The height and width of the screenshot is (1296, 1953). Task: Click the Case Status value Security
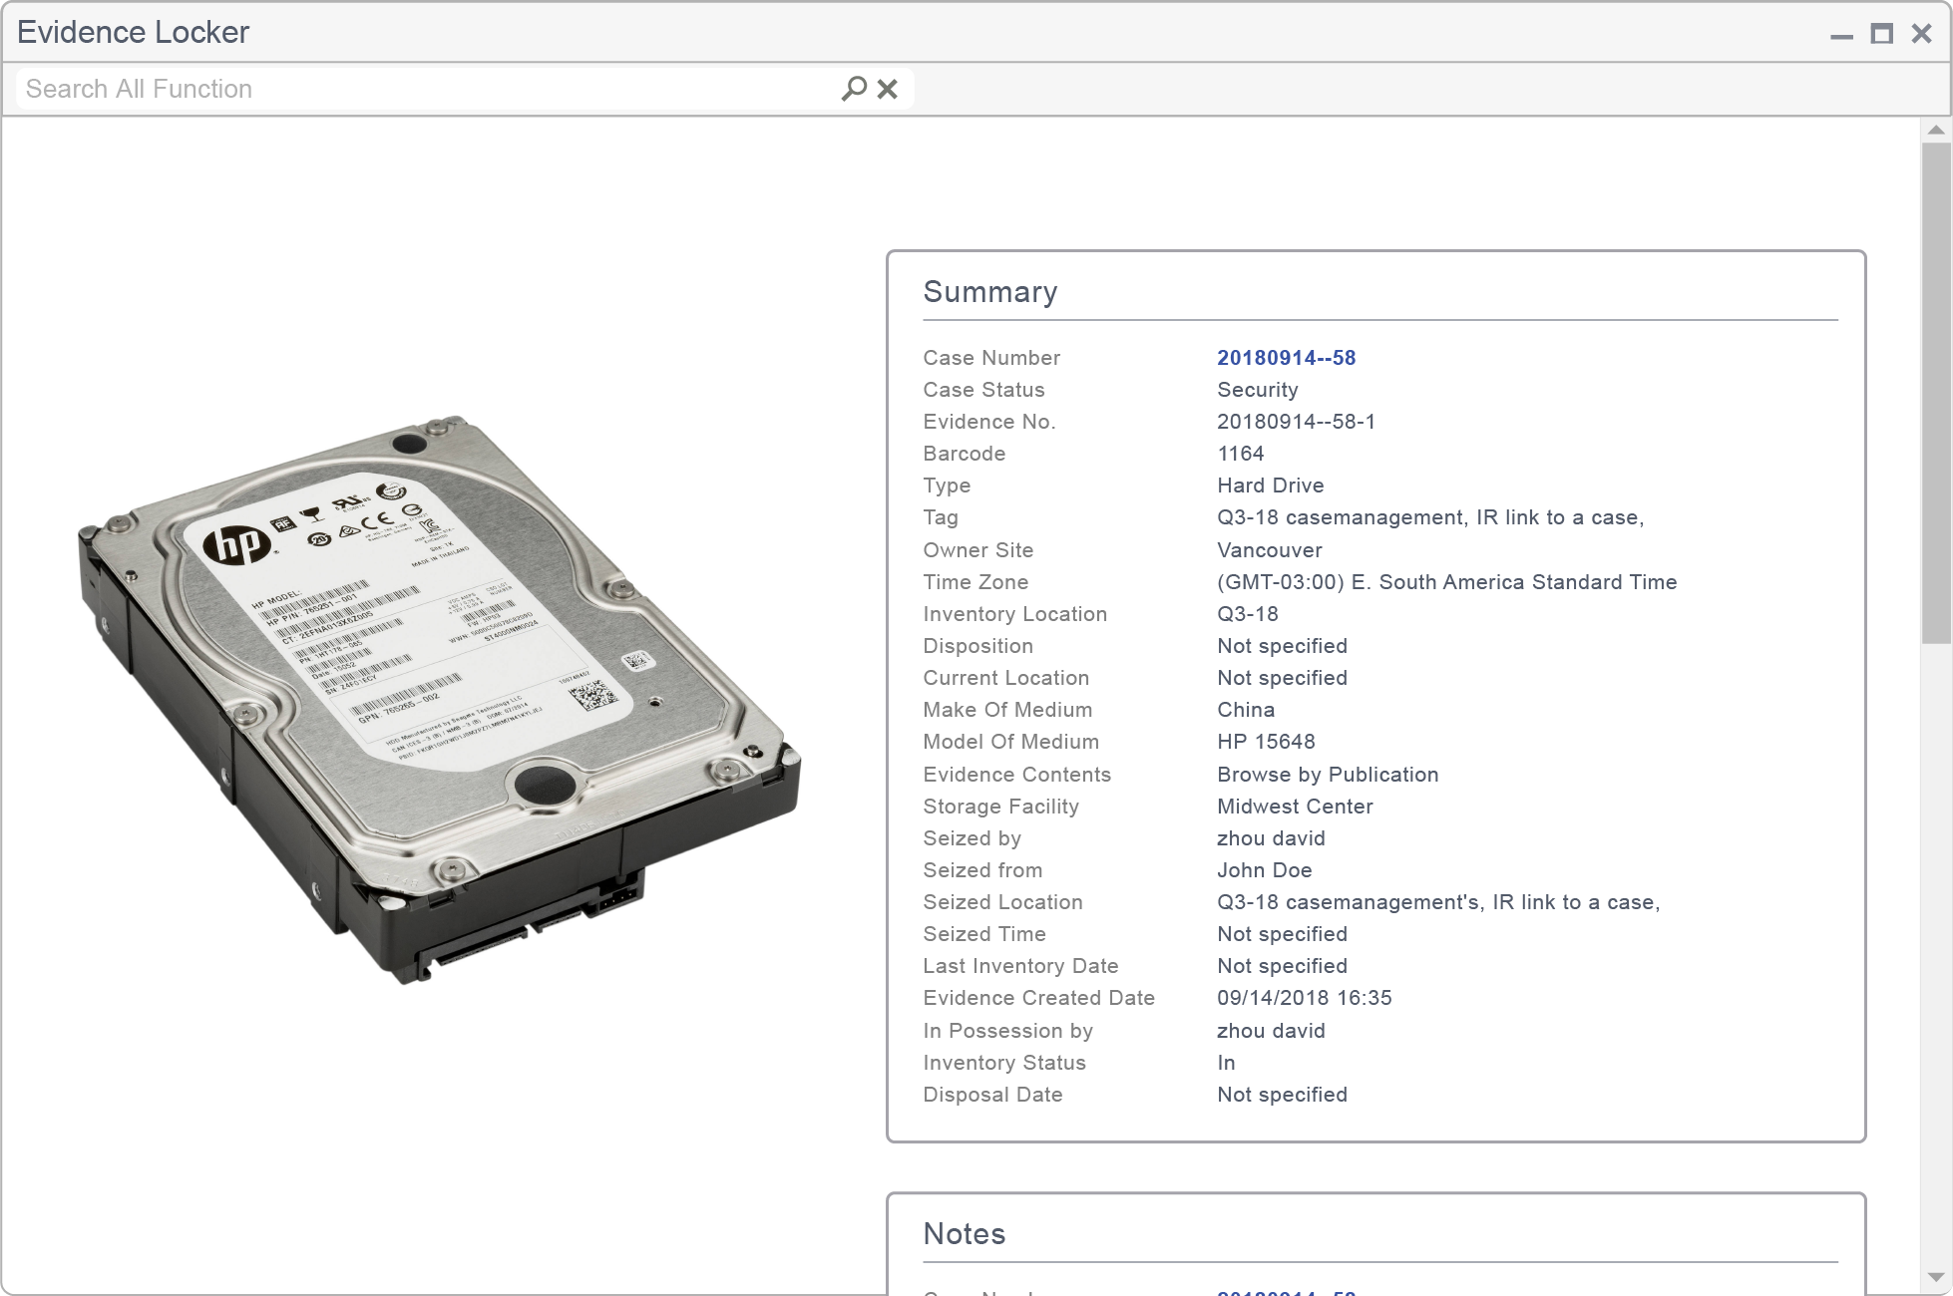pyautogui.click(x=1257, y=390)
